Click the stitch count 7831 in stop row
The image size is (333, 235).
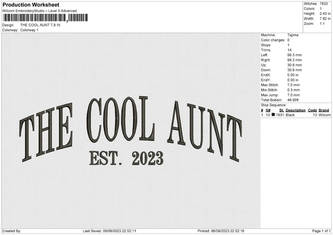(x=280, y=115)
